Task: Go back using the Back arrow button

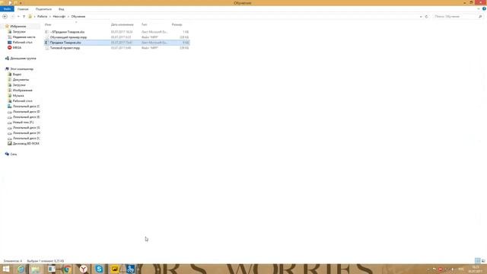Action: click(x=5, y=17)
